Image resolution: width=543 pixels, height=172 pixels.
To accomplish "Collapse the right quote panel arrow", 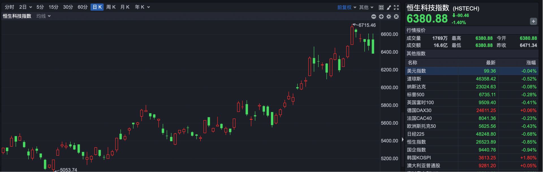I will tap(403, 139).
